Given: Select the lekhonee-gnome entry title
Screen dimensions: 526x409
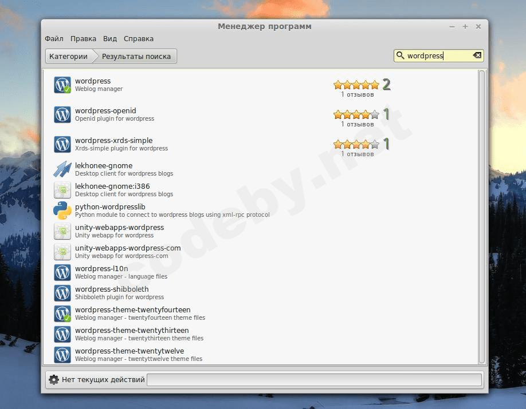Looking at the screenshot, I should click(x=104, y=165).
